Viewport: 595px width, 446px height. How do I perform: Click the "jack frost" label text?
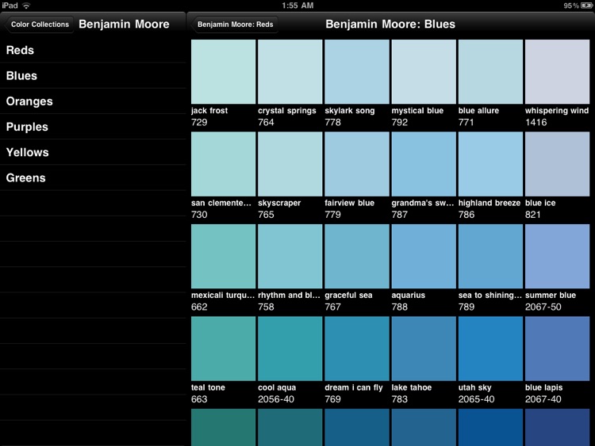click(209, 111)
